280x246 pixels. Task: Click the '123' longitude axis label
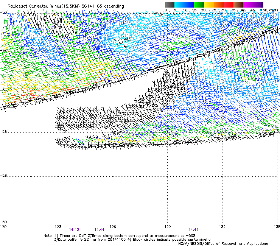[x=58, y=227]
